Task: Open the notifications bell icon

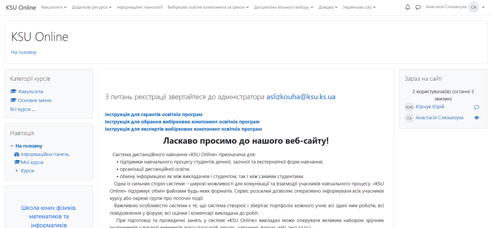Action: coord(408,7)
